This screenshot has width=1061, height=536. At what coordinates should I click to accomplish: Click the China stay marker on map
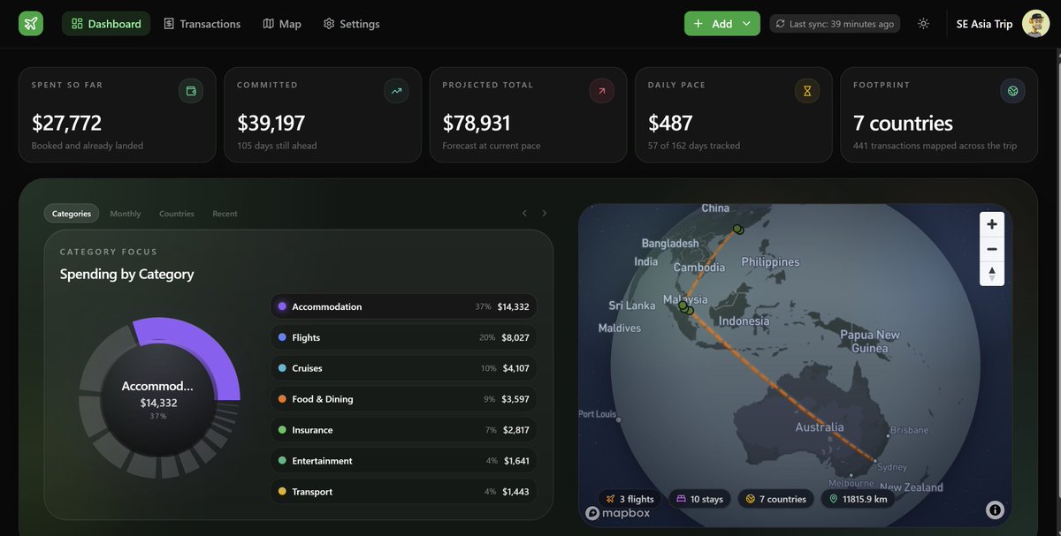[x=738, y=230]
